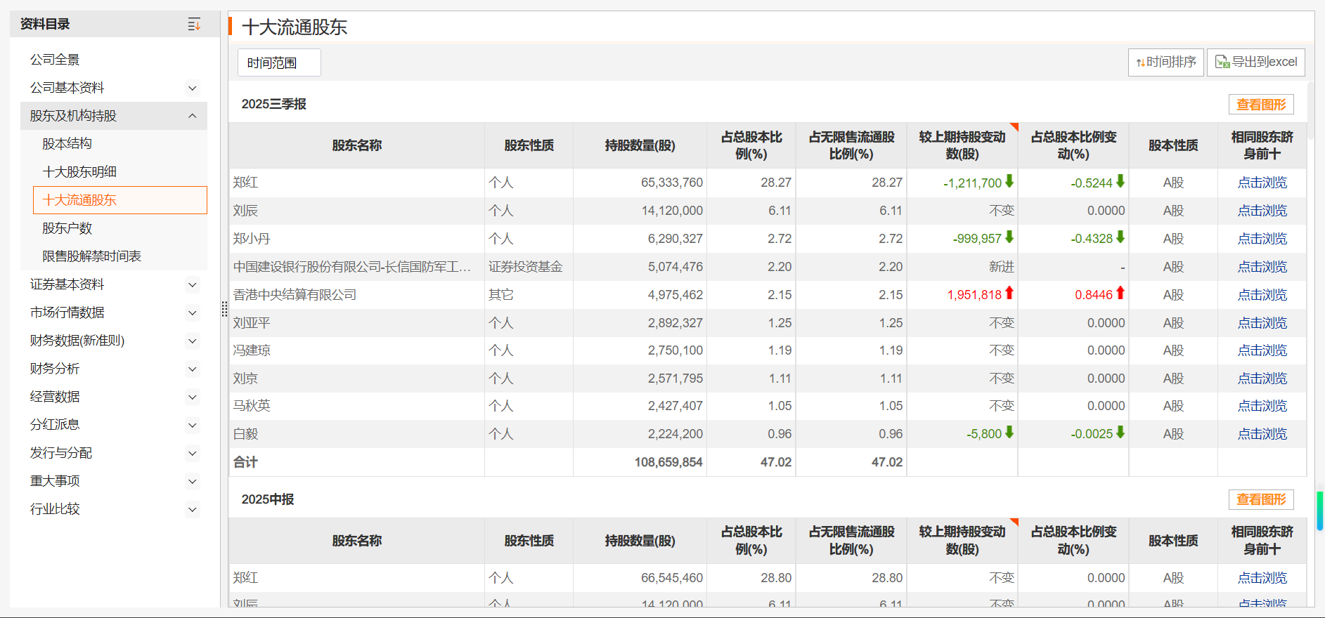Click the green down arrow beside -0.5244
The image size is (1325, 618).
pos(1120,181)
